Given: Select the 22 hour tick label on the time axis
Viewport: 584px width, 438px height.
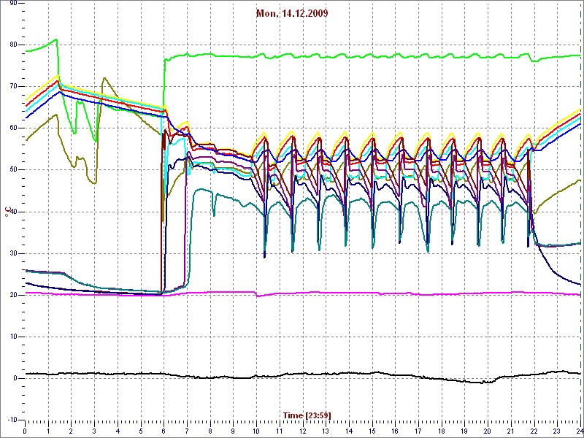Looking at the screenshot, I should coord(534,431).
